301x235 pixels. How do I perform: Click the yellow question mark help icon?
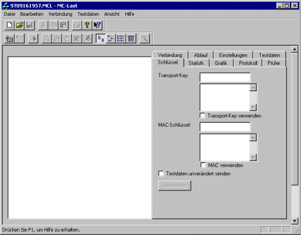point(87,25)
